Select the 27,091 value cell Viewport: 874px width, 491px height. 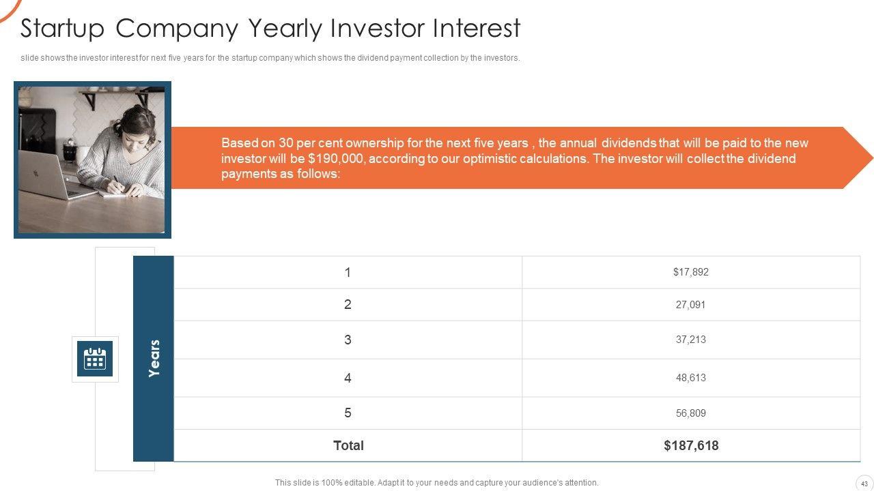coord(690,305)
